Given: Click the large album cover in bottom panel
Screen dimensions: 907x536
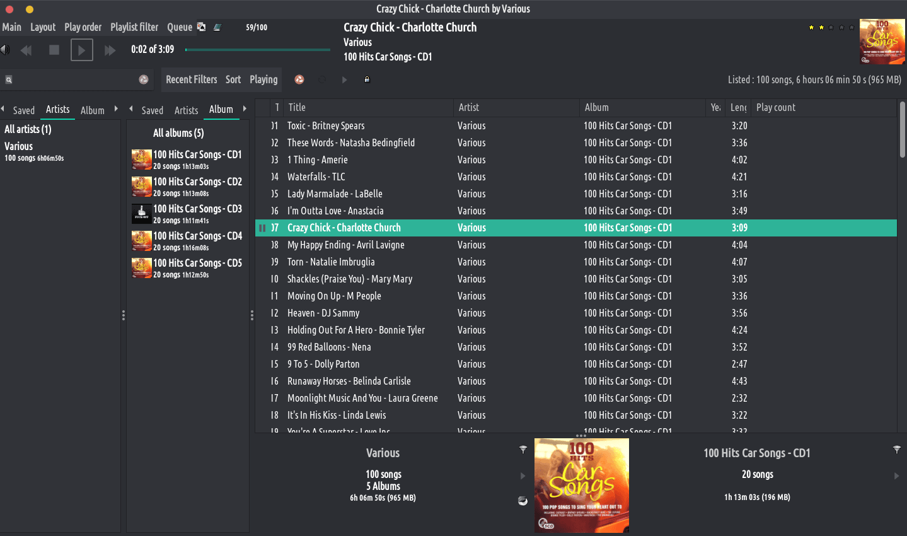Looking at the screenshot, I should click(582, 486).
